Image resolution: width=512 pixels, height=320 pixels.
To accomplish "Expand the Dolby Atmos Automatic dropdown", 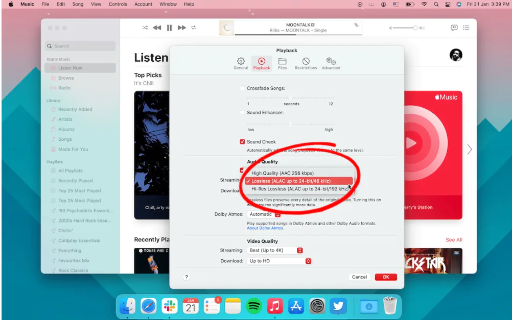I will (x=264, y=214).
